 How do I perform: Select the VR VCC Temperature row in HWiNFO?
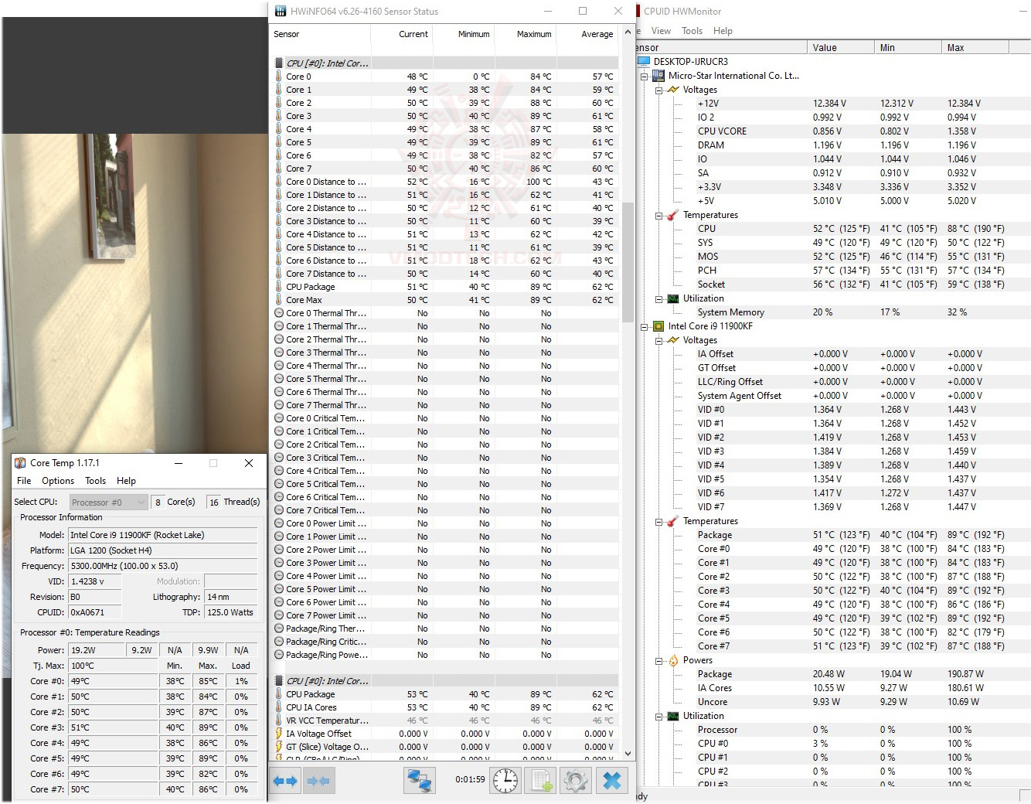[x=447, y=721]
